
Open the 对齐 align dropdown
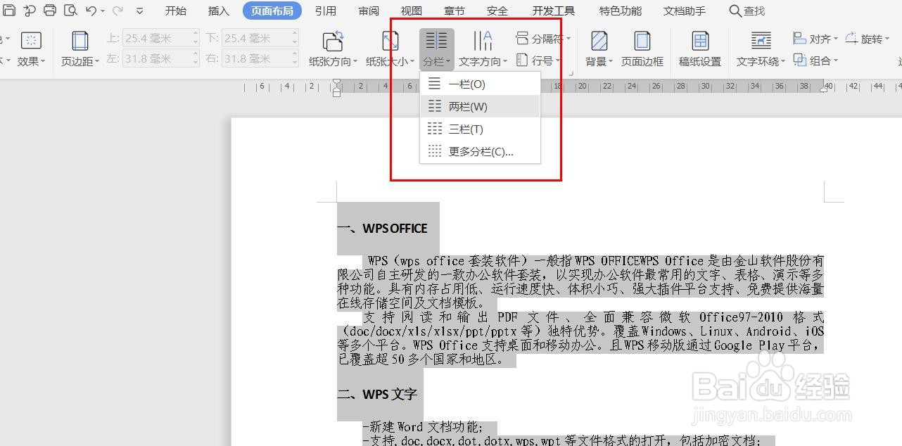(815, 39)
